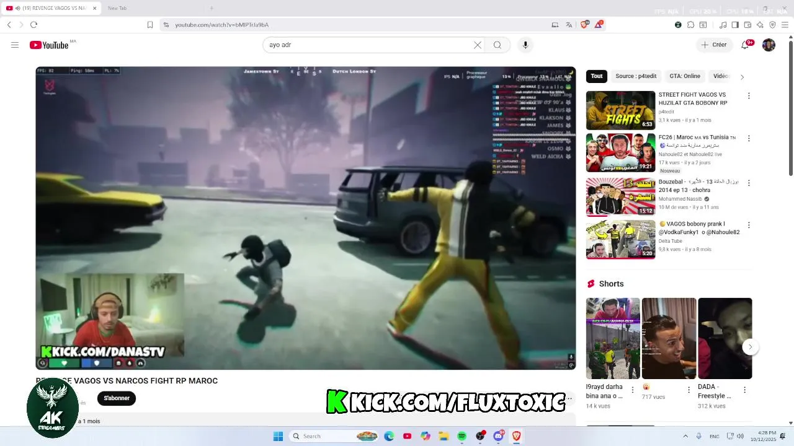Screen dimensions: 794x446
Task: Open Brave Wallet icon
Action: 747,25
